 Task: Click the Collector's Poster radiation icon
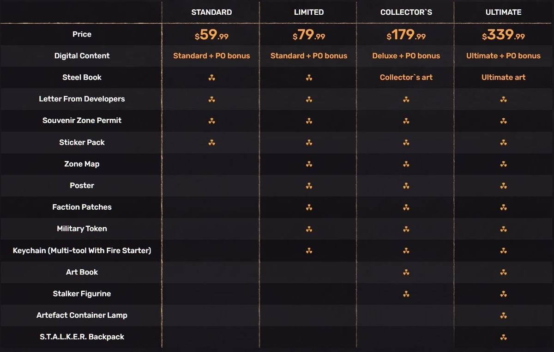click(406, 186)
